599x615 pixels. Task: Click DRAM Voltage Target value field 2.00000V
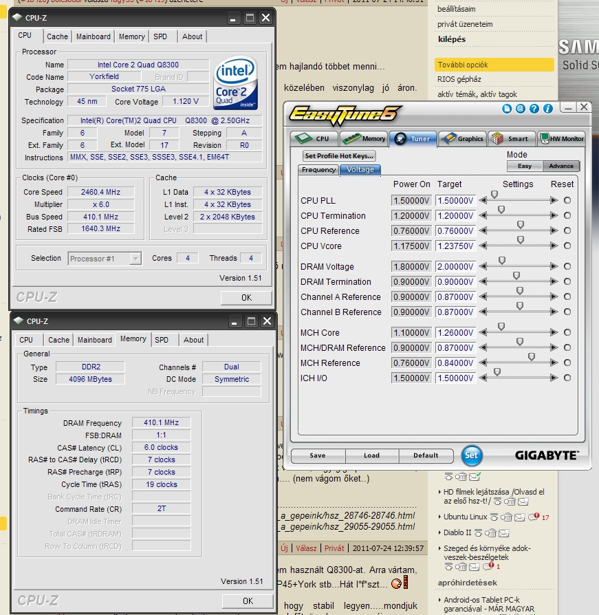455,266
